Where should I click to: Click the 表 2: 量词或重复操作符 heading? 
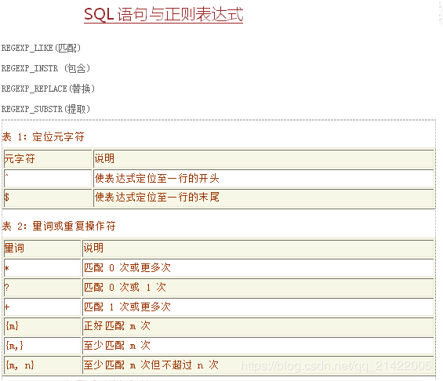(x=59, y=227)
